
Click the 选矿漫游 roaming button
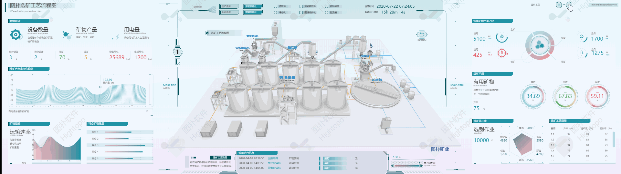(x=229, y=6)
